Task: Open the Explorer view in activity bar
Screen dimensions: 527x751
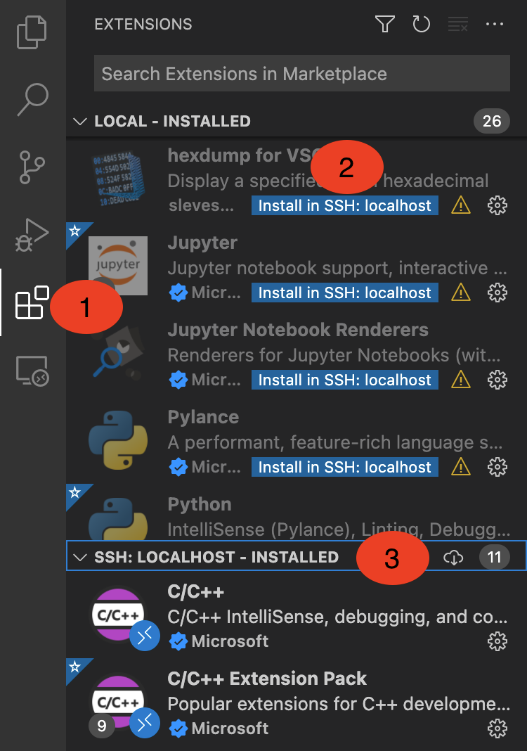Action: point(32,32)
